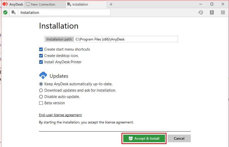Open session history clock icon
Image resolution: width=229 pixels, height=147 pixels.
tap(201, 13)
